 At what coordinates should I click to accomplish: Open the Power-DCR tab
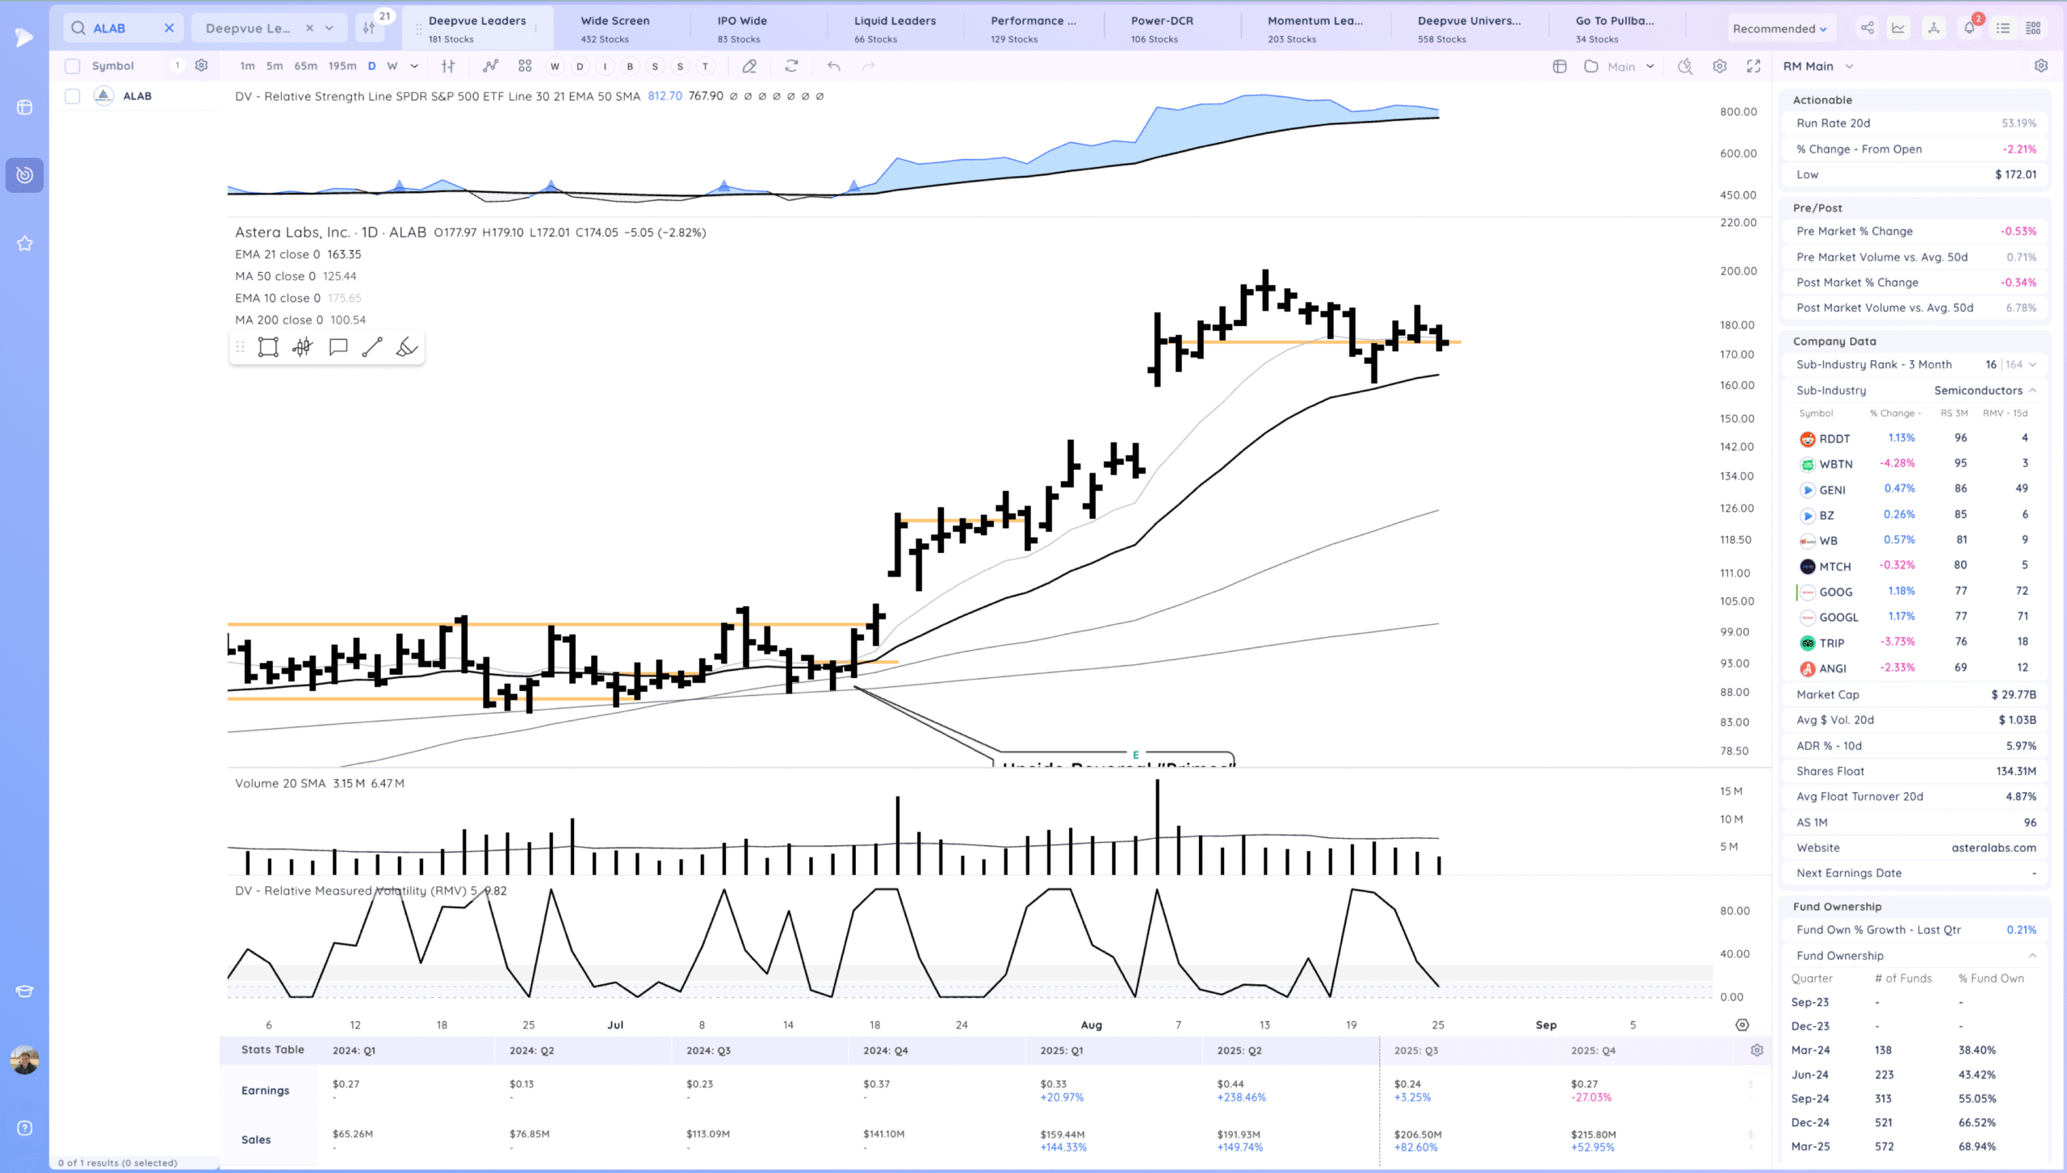click(1162, 28)
